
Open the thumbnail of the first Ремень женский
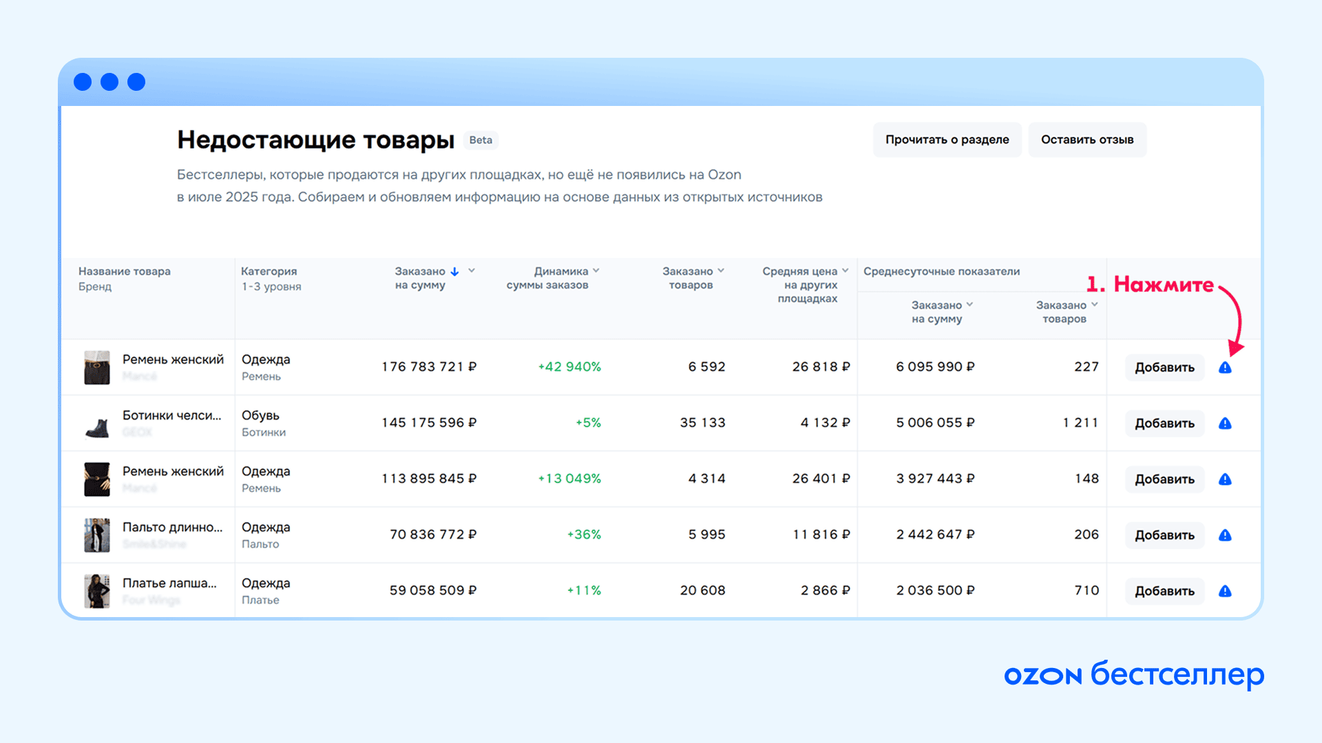tap(97, 367)
